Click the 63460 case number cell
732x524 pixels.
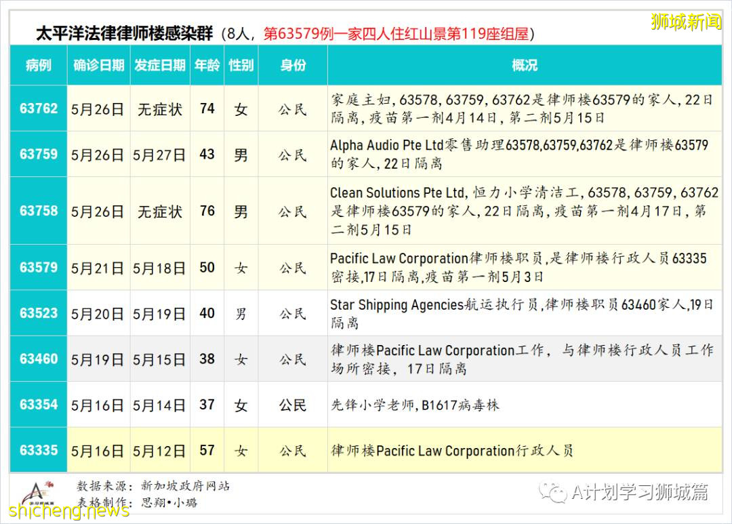(x=38, y=359)
